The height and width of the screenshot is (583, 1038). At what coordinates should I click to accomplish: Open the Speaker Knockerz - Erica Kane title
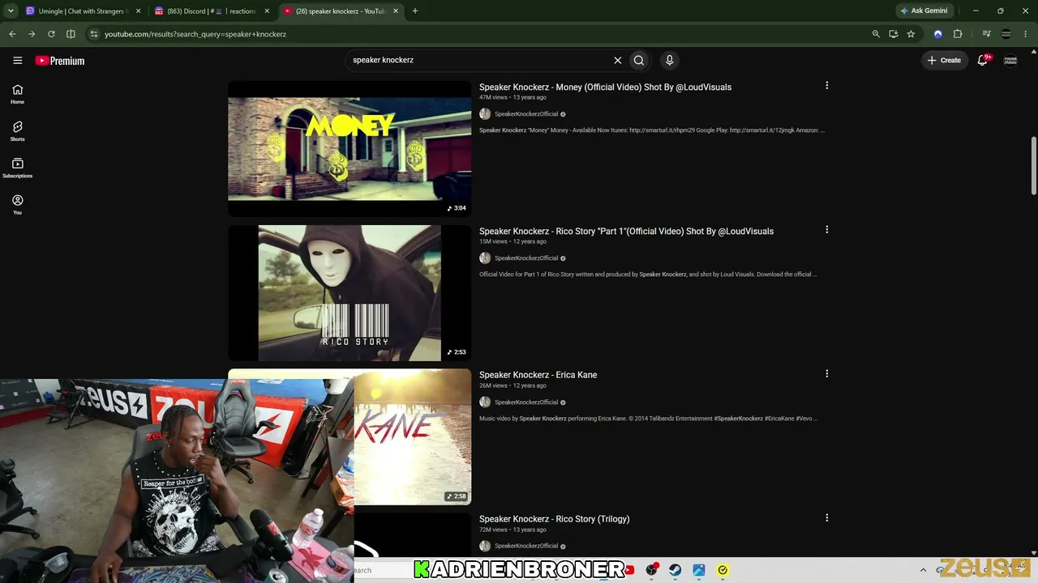pos(538,375)
